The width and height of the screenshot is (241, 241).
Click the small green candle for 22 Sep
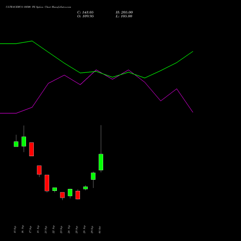(54, 189)
